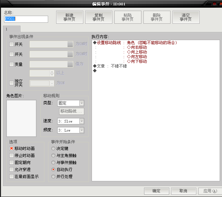Screen dimensions: 222x197
Task: Click the 清空事件页 button
Action: [186, 17]
